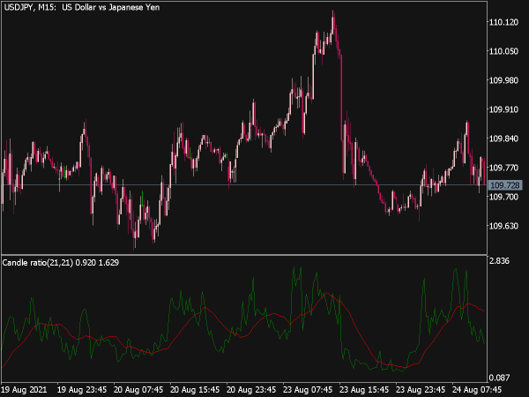Click the 109.840 price axis label
This screenshot has width=529, height=397.
(503, 139)
